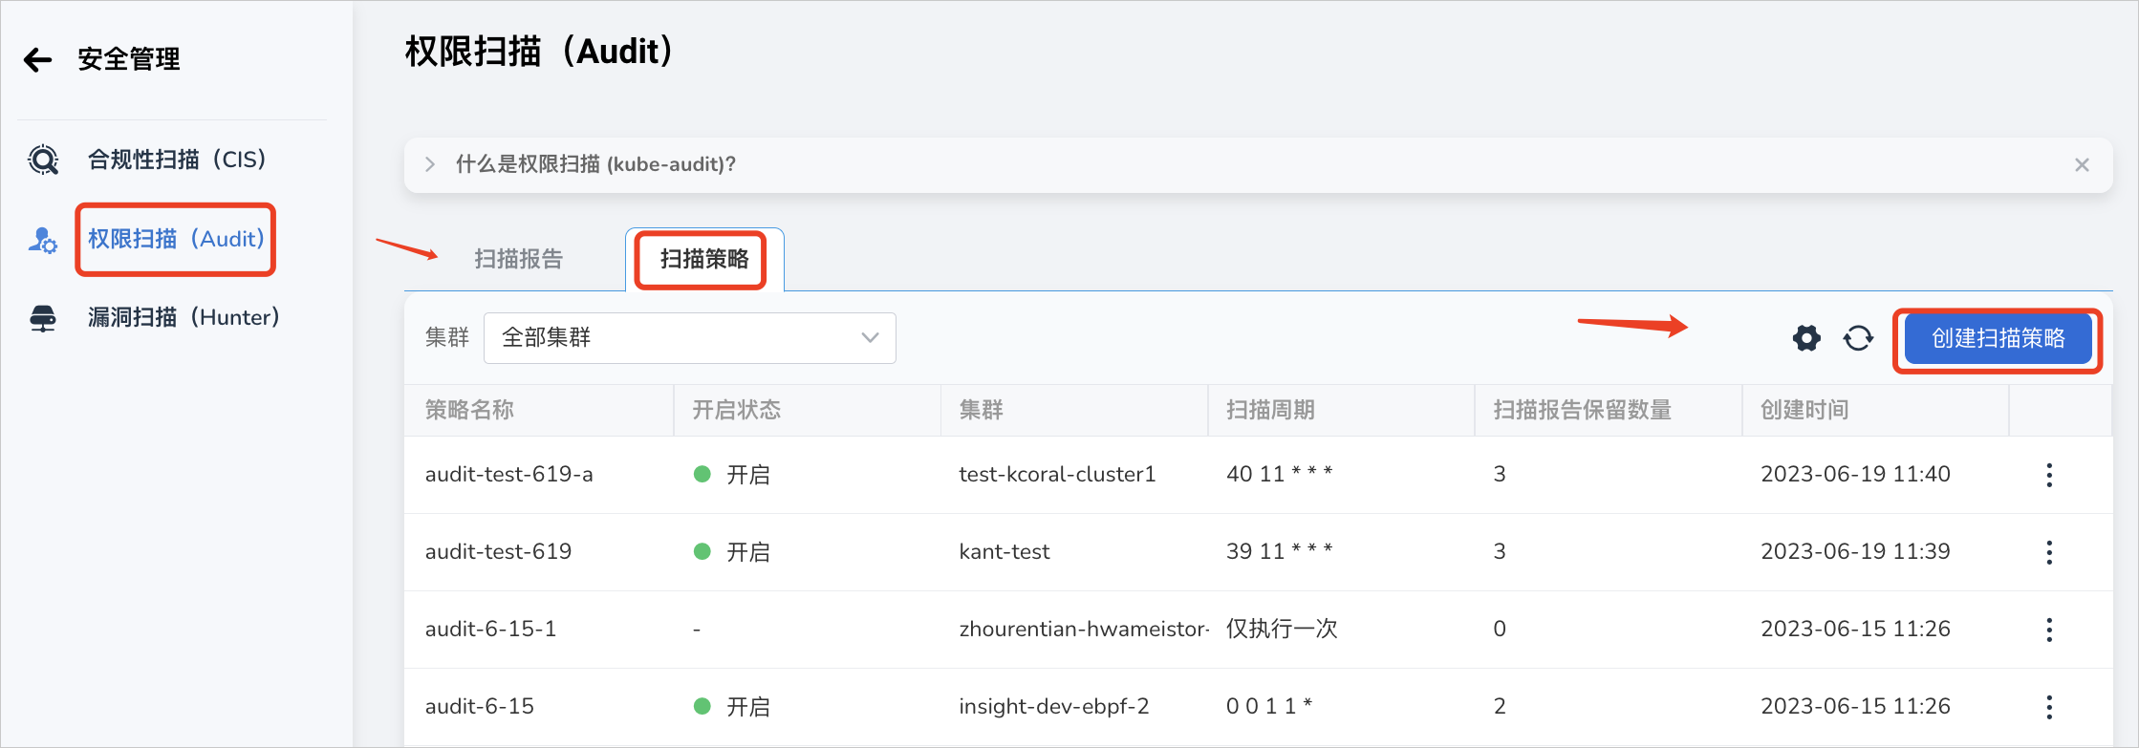Click scan period 仅执行一次
The image size is (2139, 748).
pyautogui.click(x=1282, y=630)
